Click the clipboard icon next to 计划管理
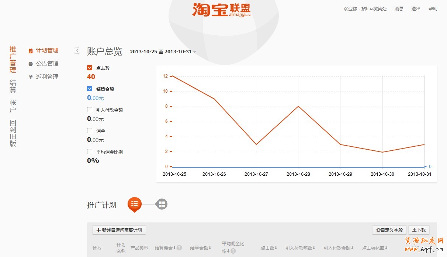This screenshot has height=257, width=447. tap(31, 51)
